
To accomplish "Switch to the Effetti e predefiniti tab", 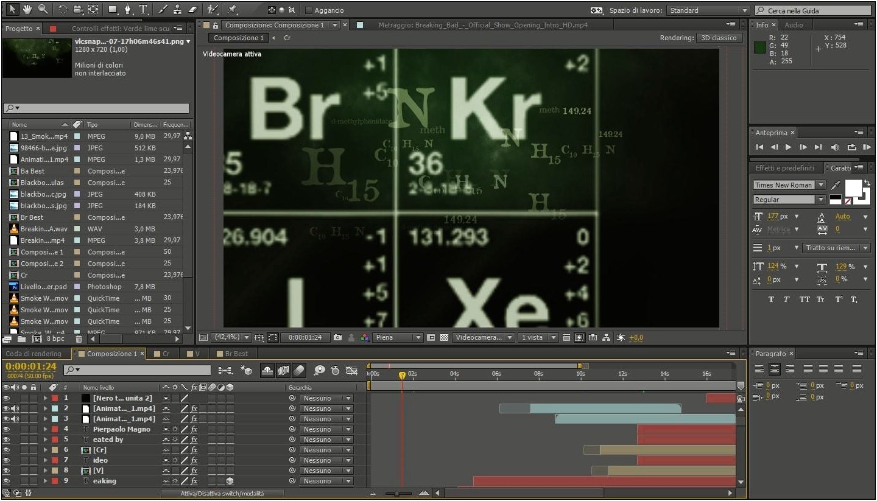I will click(x=784, y=168).
